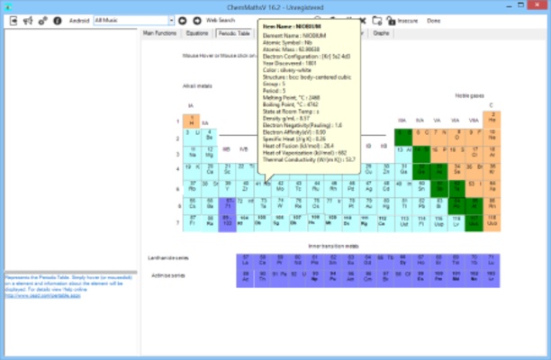Viewport: 551px width, 360px height.
Task: Select Hydrogen cell, atomic number 1
Action: (192, 121)
